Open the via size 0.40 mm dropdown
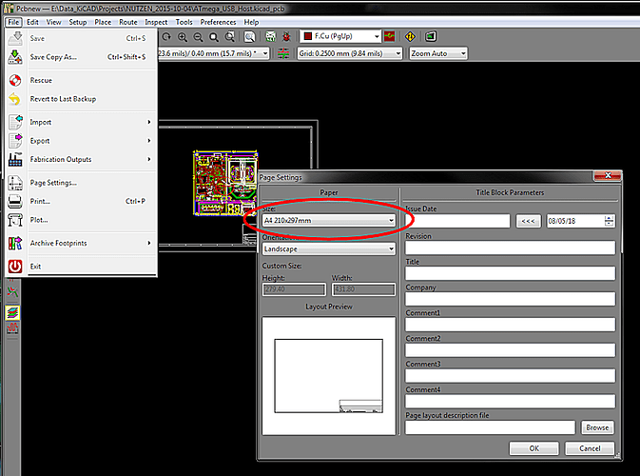Screen dimensions: 640x476 pyautogui.click(x=214, y=53)
